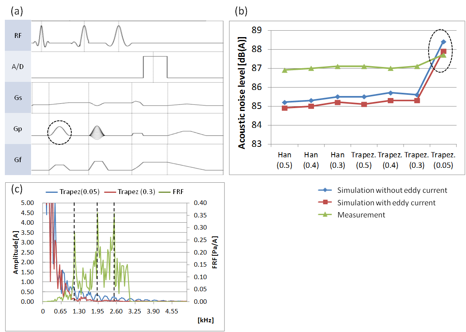Select the dashed circle on the Gp waveform
The image size is (466, 332).
click(x=59, y=132)
